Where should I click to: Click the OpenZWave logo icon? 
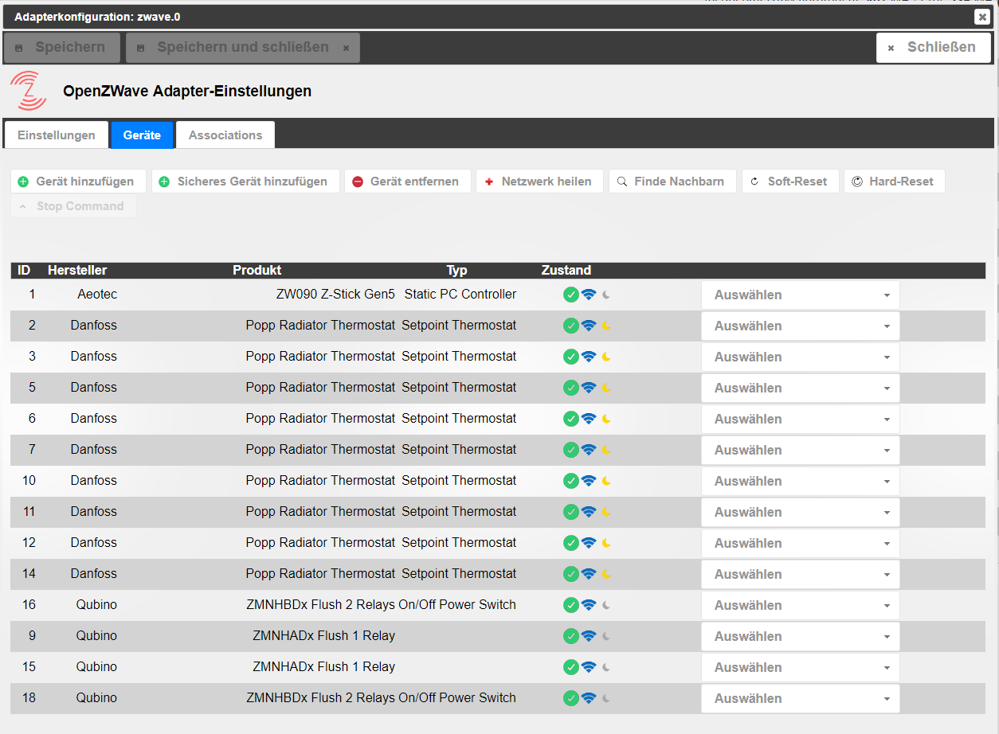(x=28, y=91)
